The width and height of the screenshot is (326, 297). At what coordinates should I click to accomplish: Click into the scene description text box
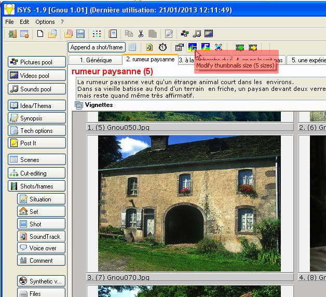coord(201,89)
